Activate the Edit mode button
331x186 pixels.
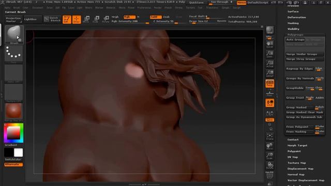pos(67,20)
